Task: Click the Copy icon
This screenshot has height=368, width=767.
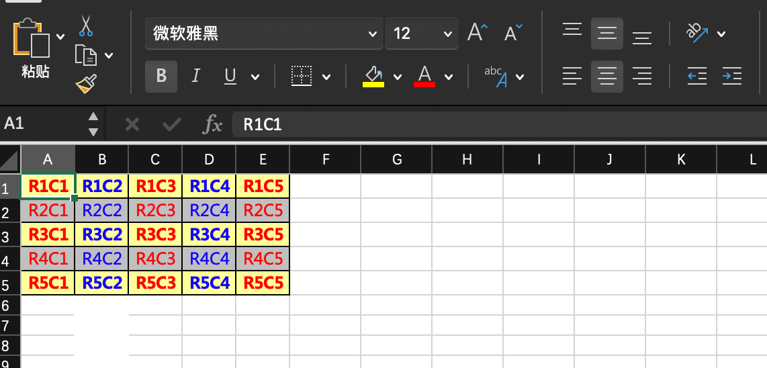Action: pos(85,55)
